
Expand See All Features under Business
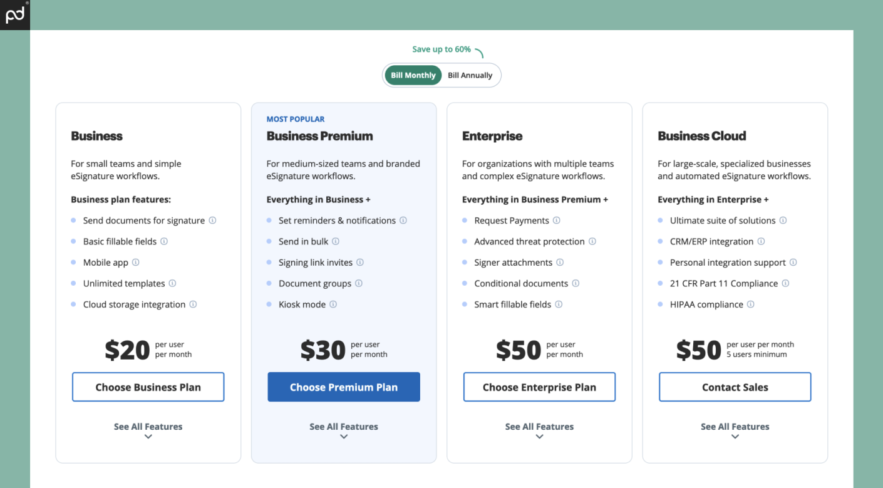[x=148, y=427]
